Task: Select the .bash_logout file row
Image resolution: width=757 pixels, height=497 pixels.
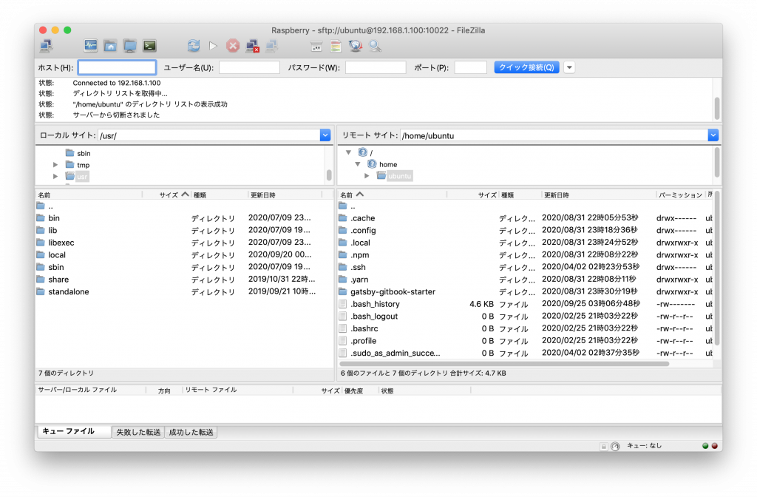Action: (x=526, y=317)
